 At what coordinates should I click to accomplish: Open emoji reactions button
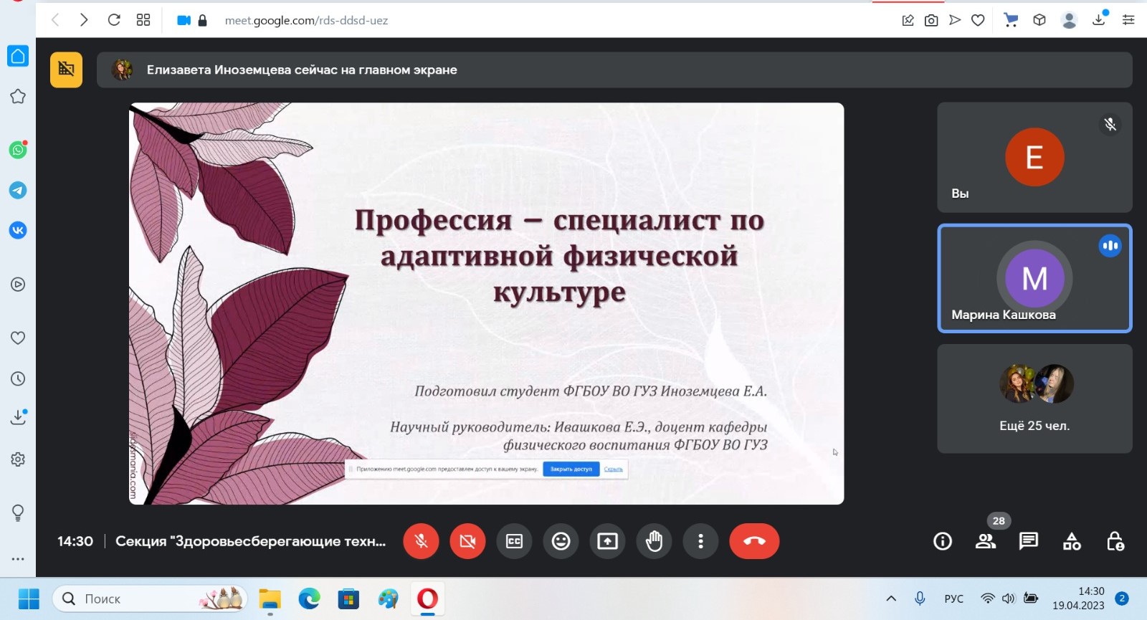[561, 541]
